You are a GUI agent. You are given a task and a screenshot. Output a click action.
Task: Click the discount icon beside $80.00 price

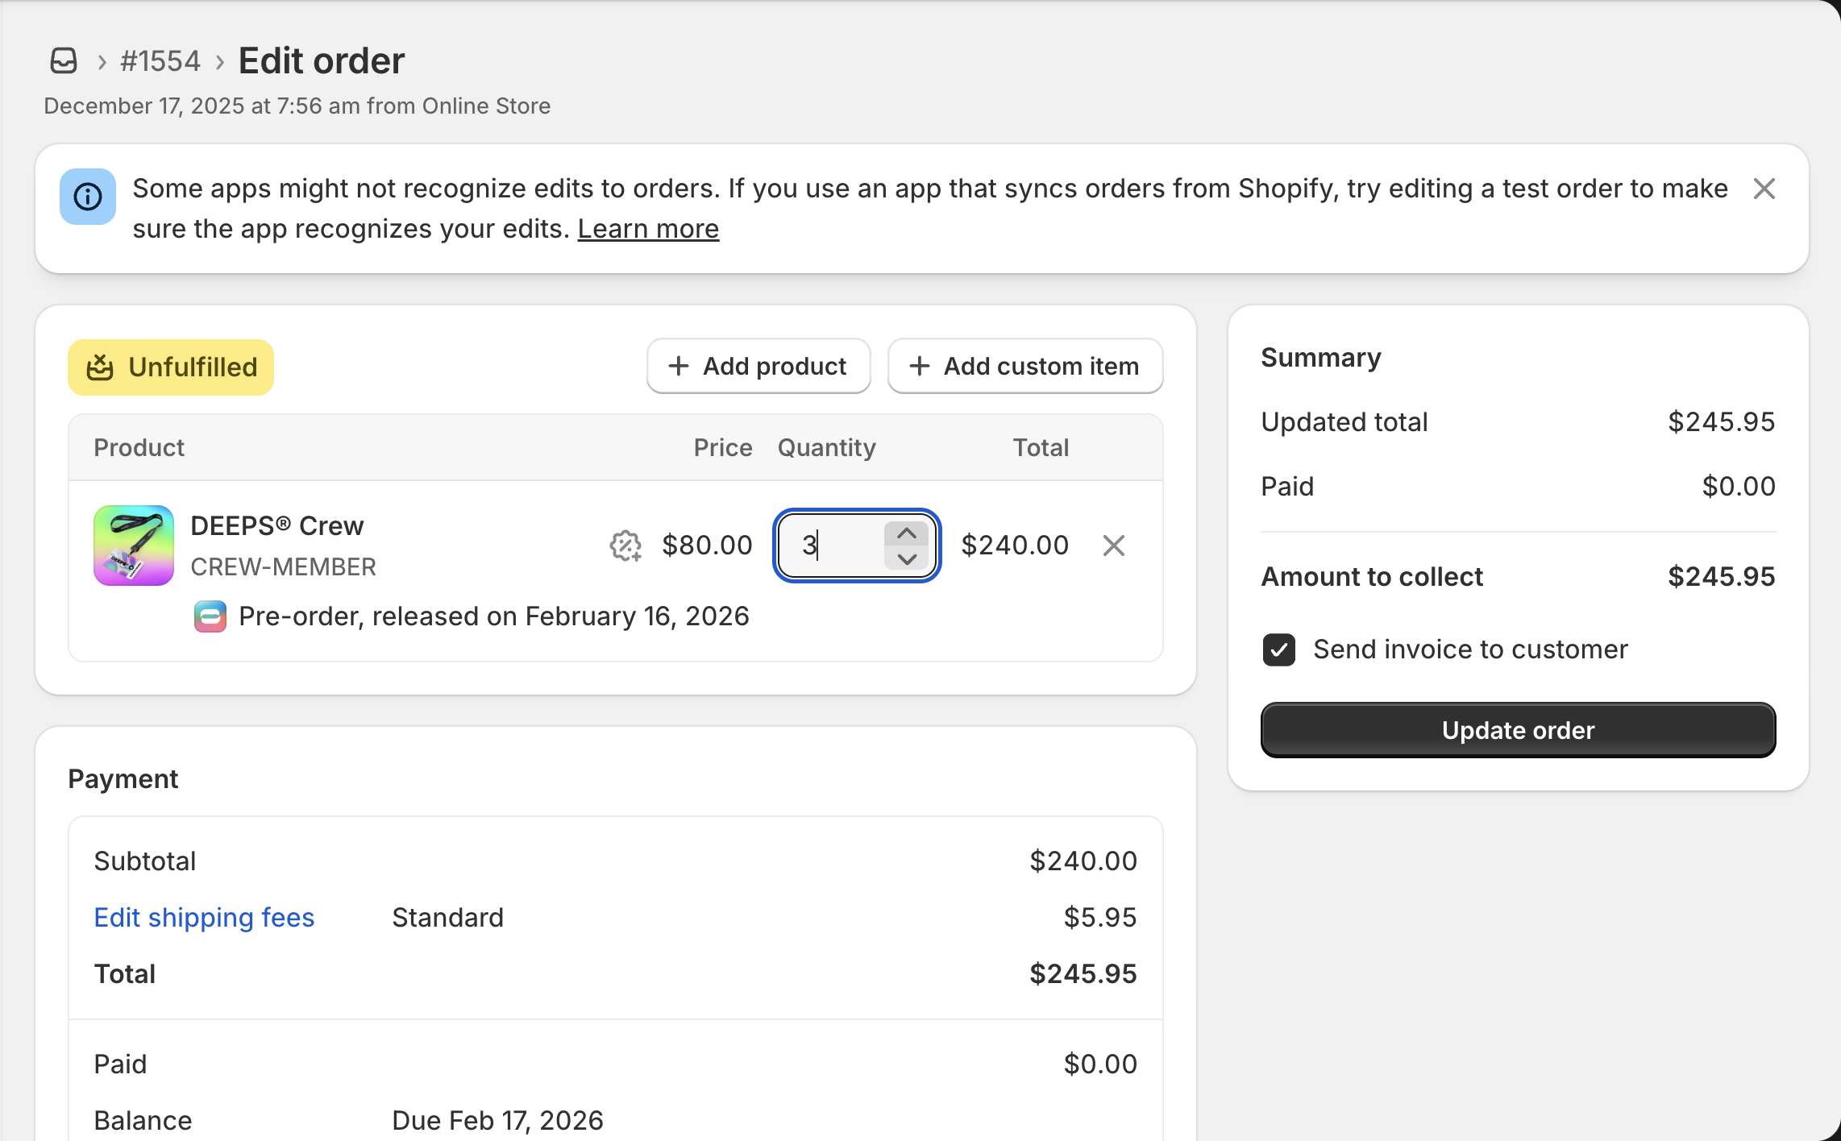pos(625,546)
